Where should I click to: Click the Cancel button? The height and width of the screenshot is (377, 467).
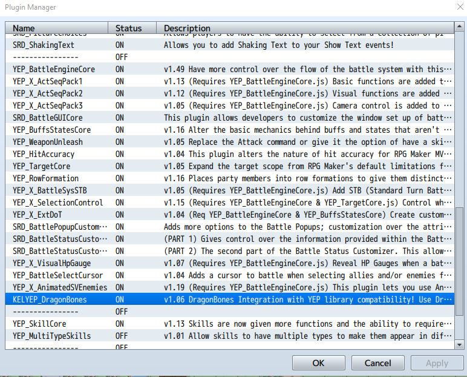tap(377, 362)
